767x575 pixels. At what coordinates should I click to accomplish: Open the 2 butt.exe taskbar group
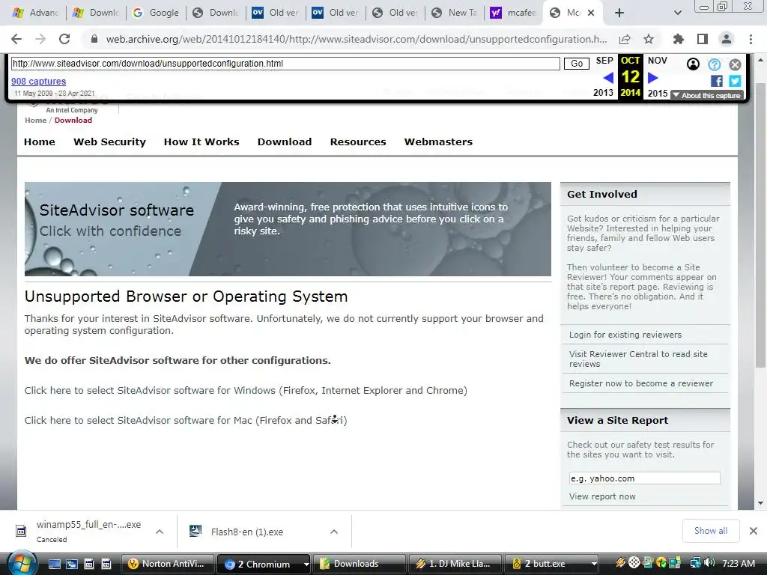click(551, 564)
